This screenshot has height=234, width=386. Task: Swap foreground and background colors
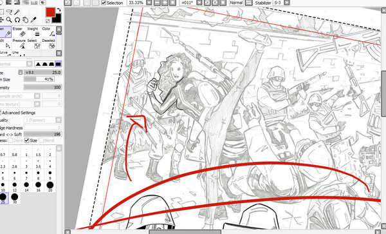tap(59, 10)
